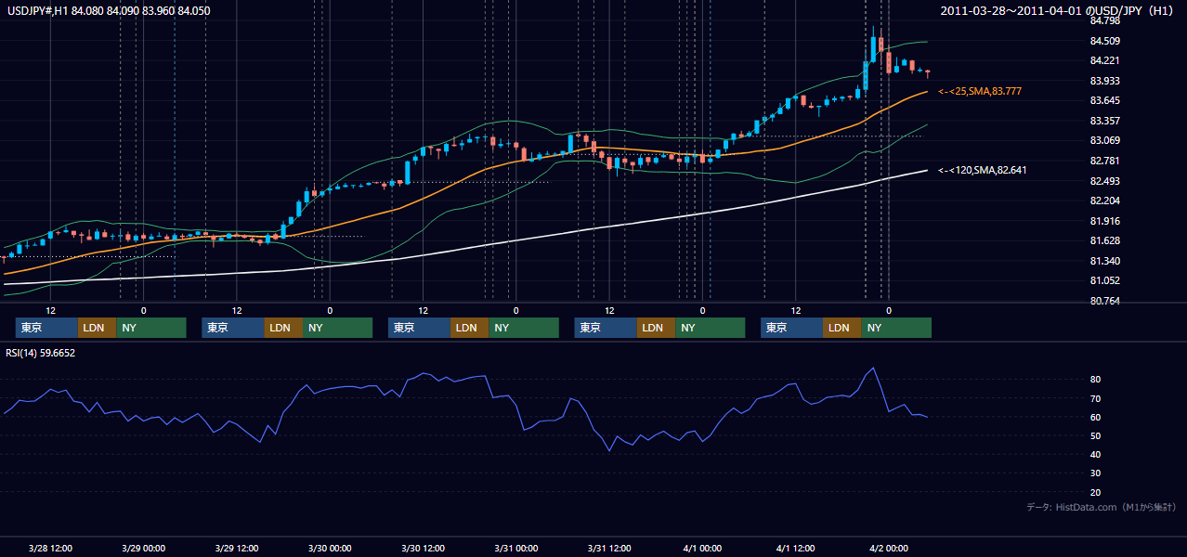
Task: Select the LDN session block for 3/29
Action: (x=283, y=328)
